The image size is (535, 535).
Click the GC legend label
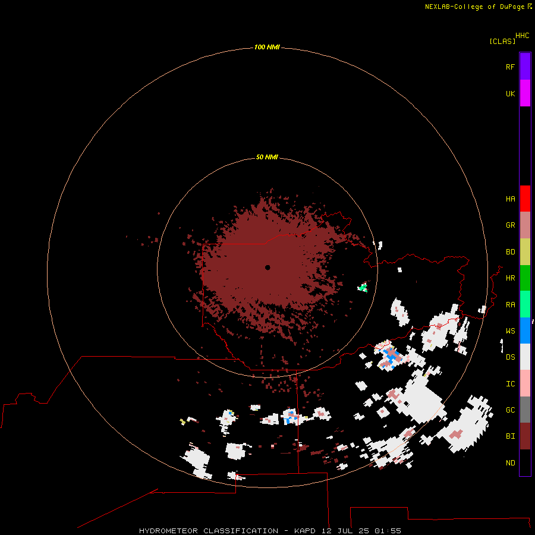(x=510, y=410)
